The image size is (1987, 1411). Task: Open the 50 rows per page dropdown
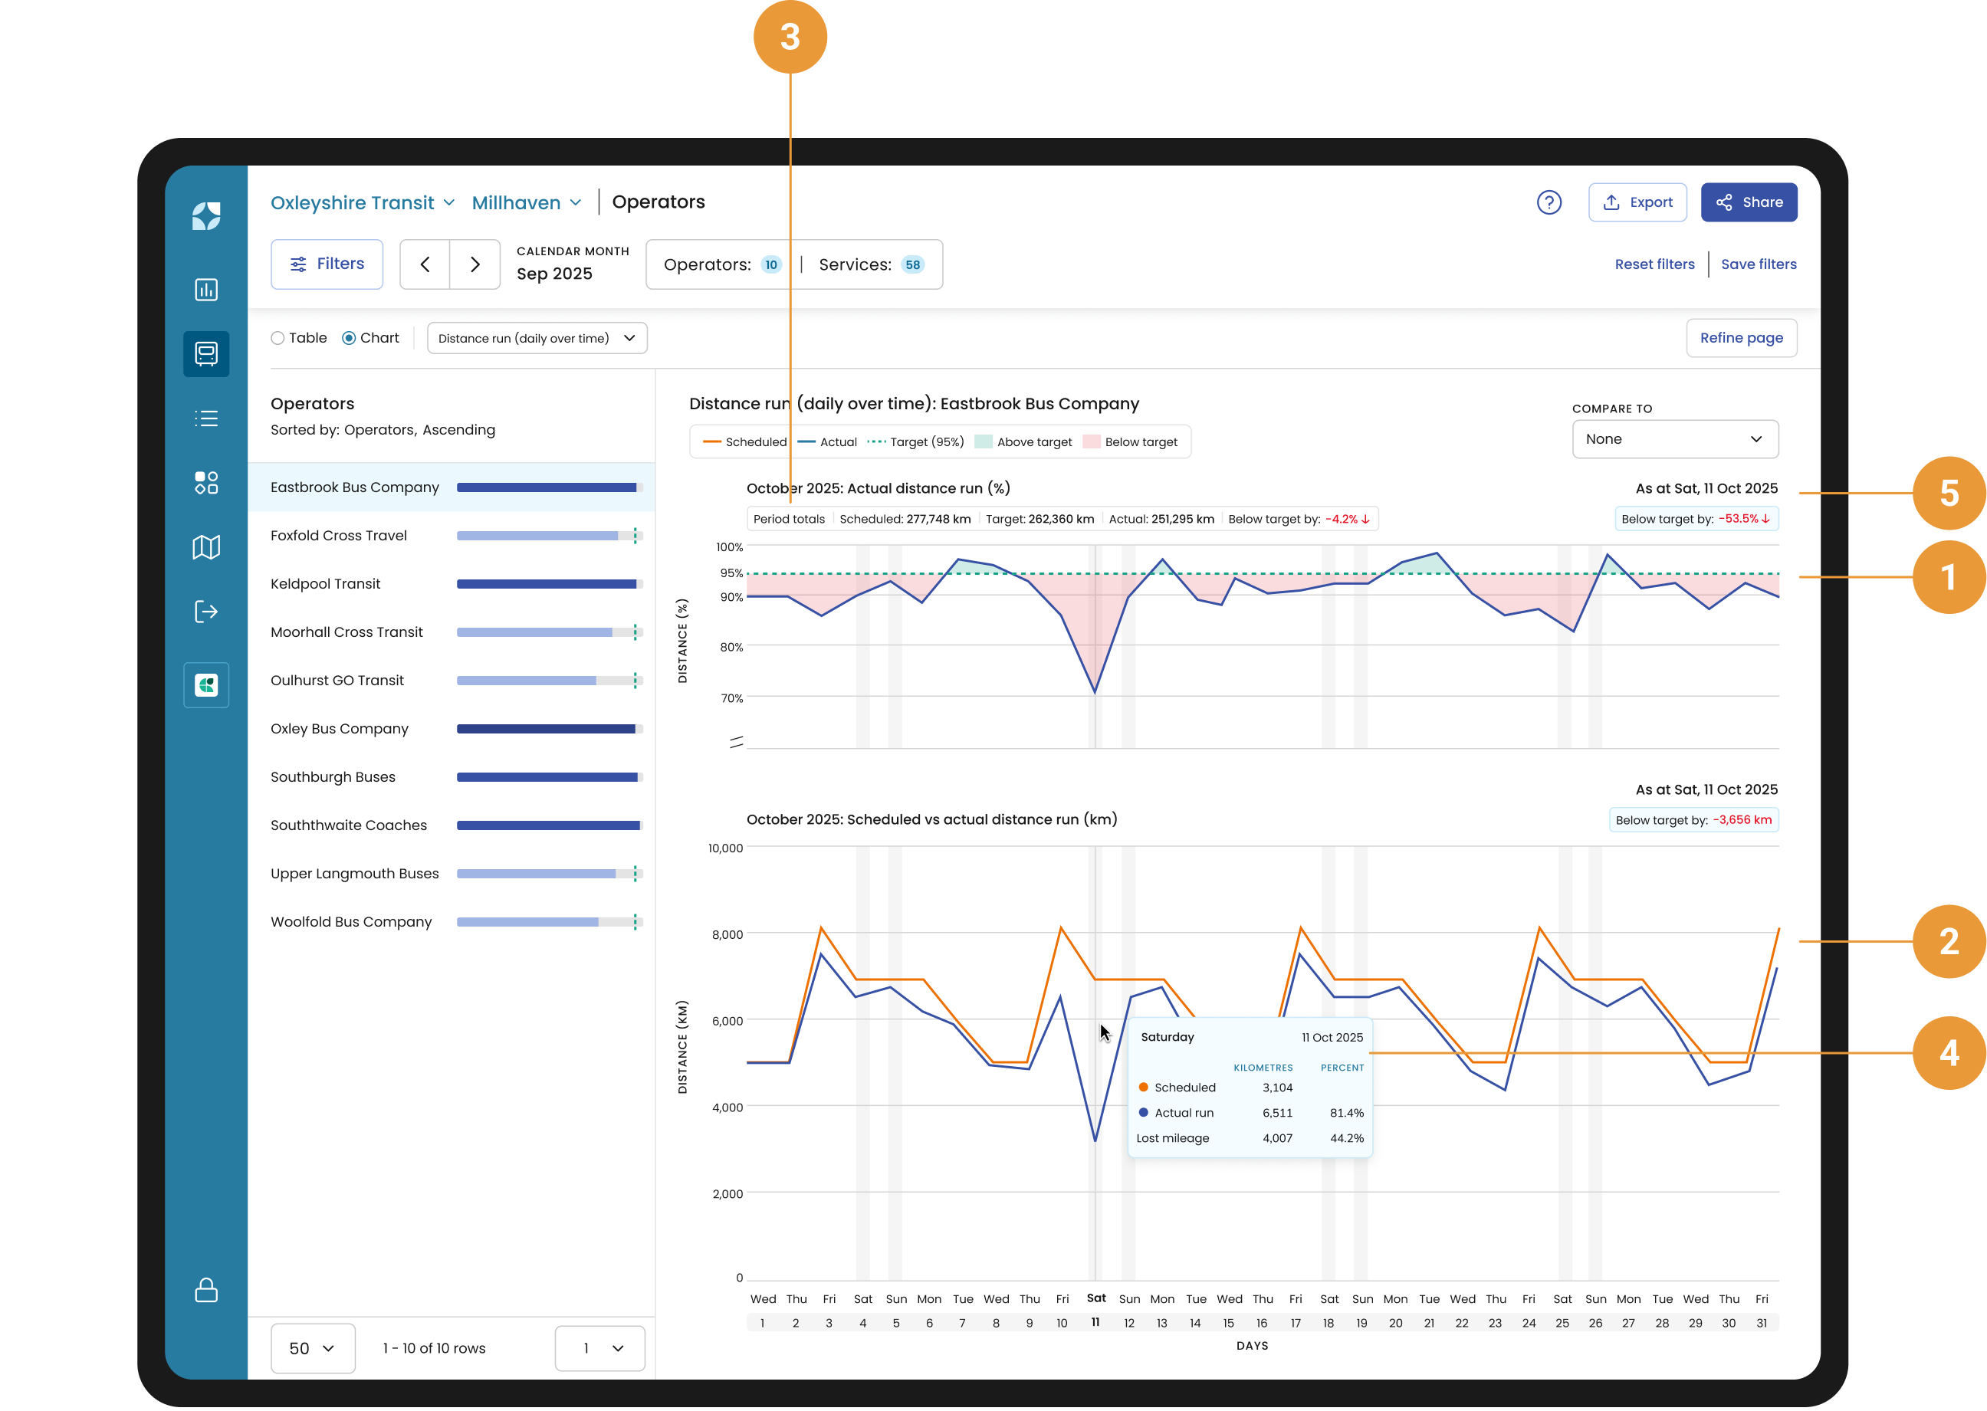click(x=312, y=1347)
